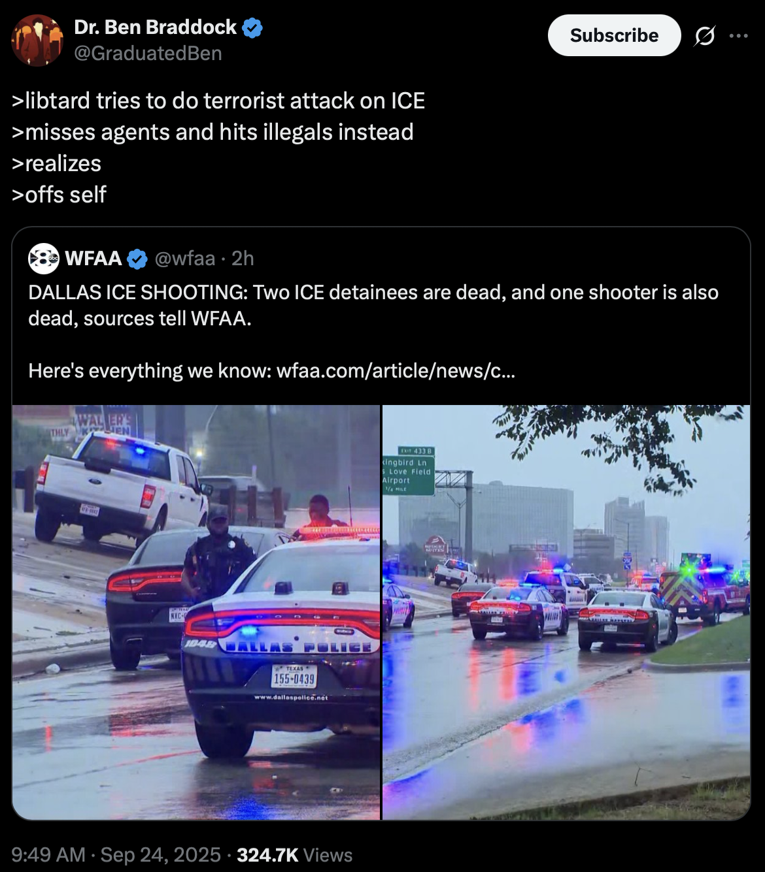This screenshot has width=765, height=872.
Task: Open the quoted WFAA post text
Action: (373, 331)
